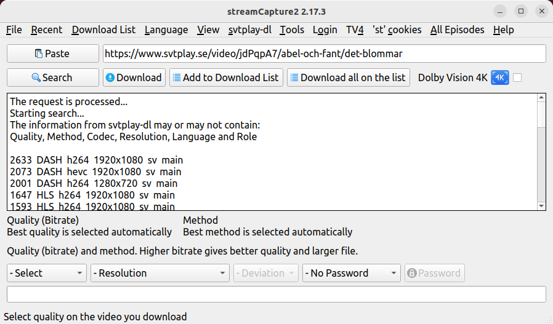Click the 'Method' label
The width and height of the screenshot is (553, 324).
point(200,220)
